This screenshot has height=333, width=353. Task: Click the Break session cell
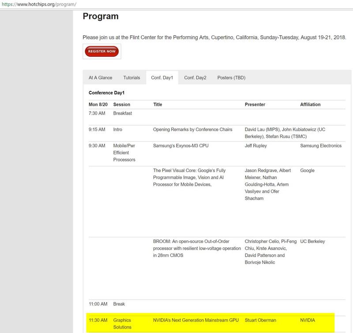[119, 304]
